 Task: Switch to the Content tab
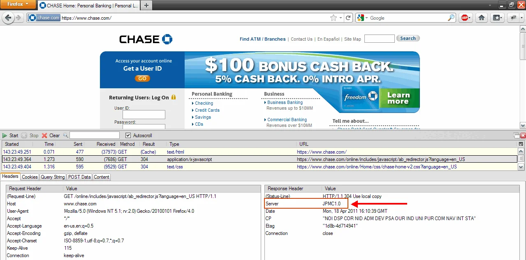pyautogui.click(x=102, y=177)
